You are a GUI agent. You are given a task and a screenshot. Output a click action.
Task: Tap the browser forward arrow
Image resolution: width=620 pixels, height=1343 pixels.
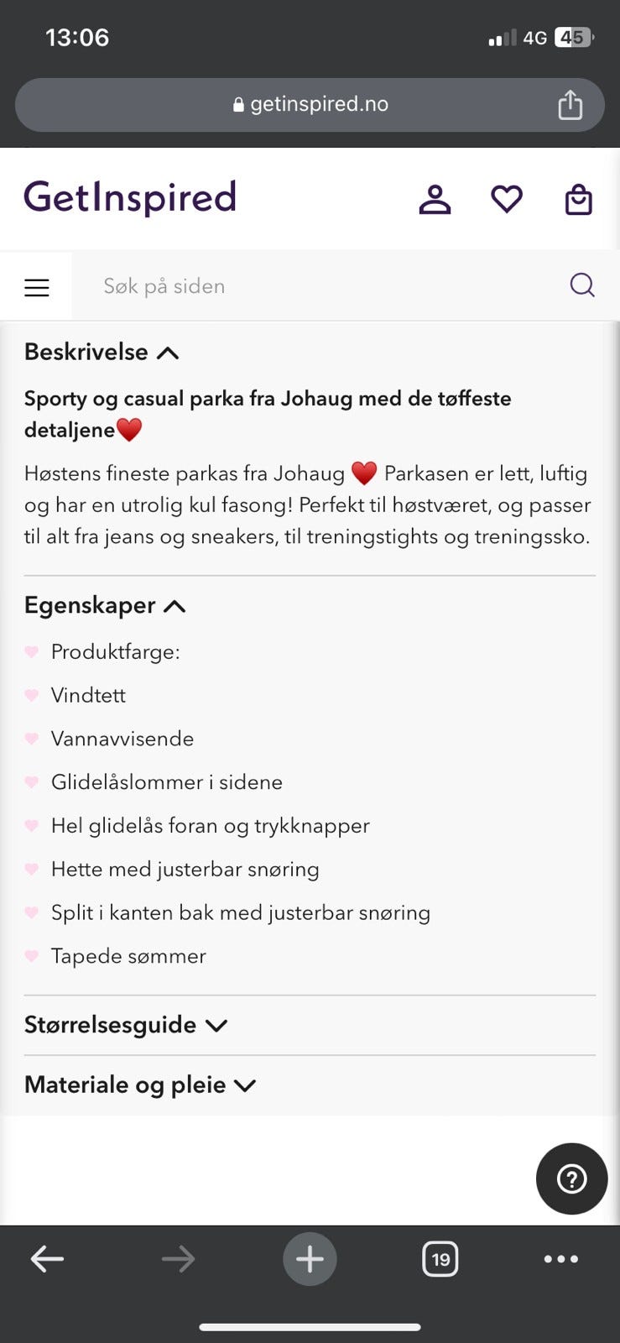click(x=178, y=1258)
